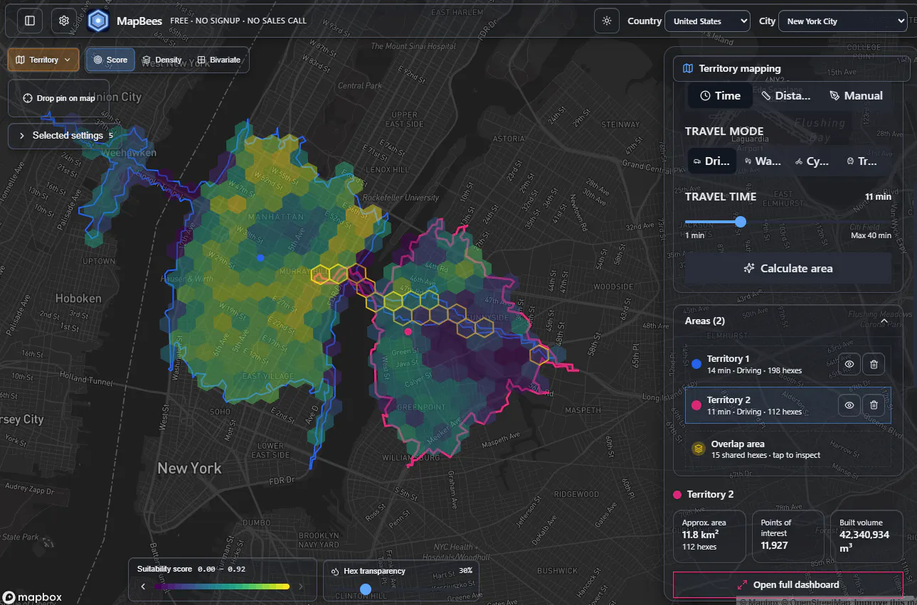Click the Hex transparency droplet icon
917x605 pixels.
[335, 571]
